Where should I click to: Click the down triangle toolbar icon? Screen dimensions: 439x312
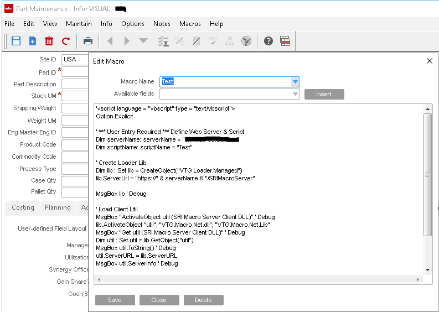click(143, 40)
